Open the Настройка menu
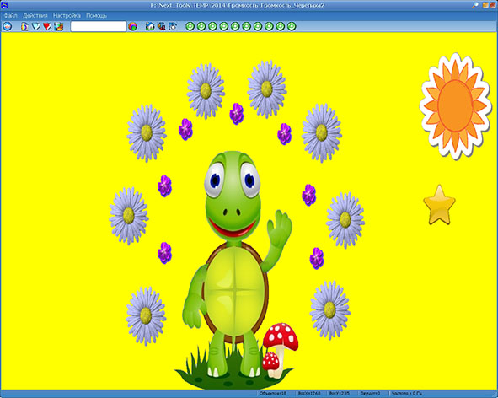Screen dimensions: 498x398 point(67,15)
